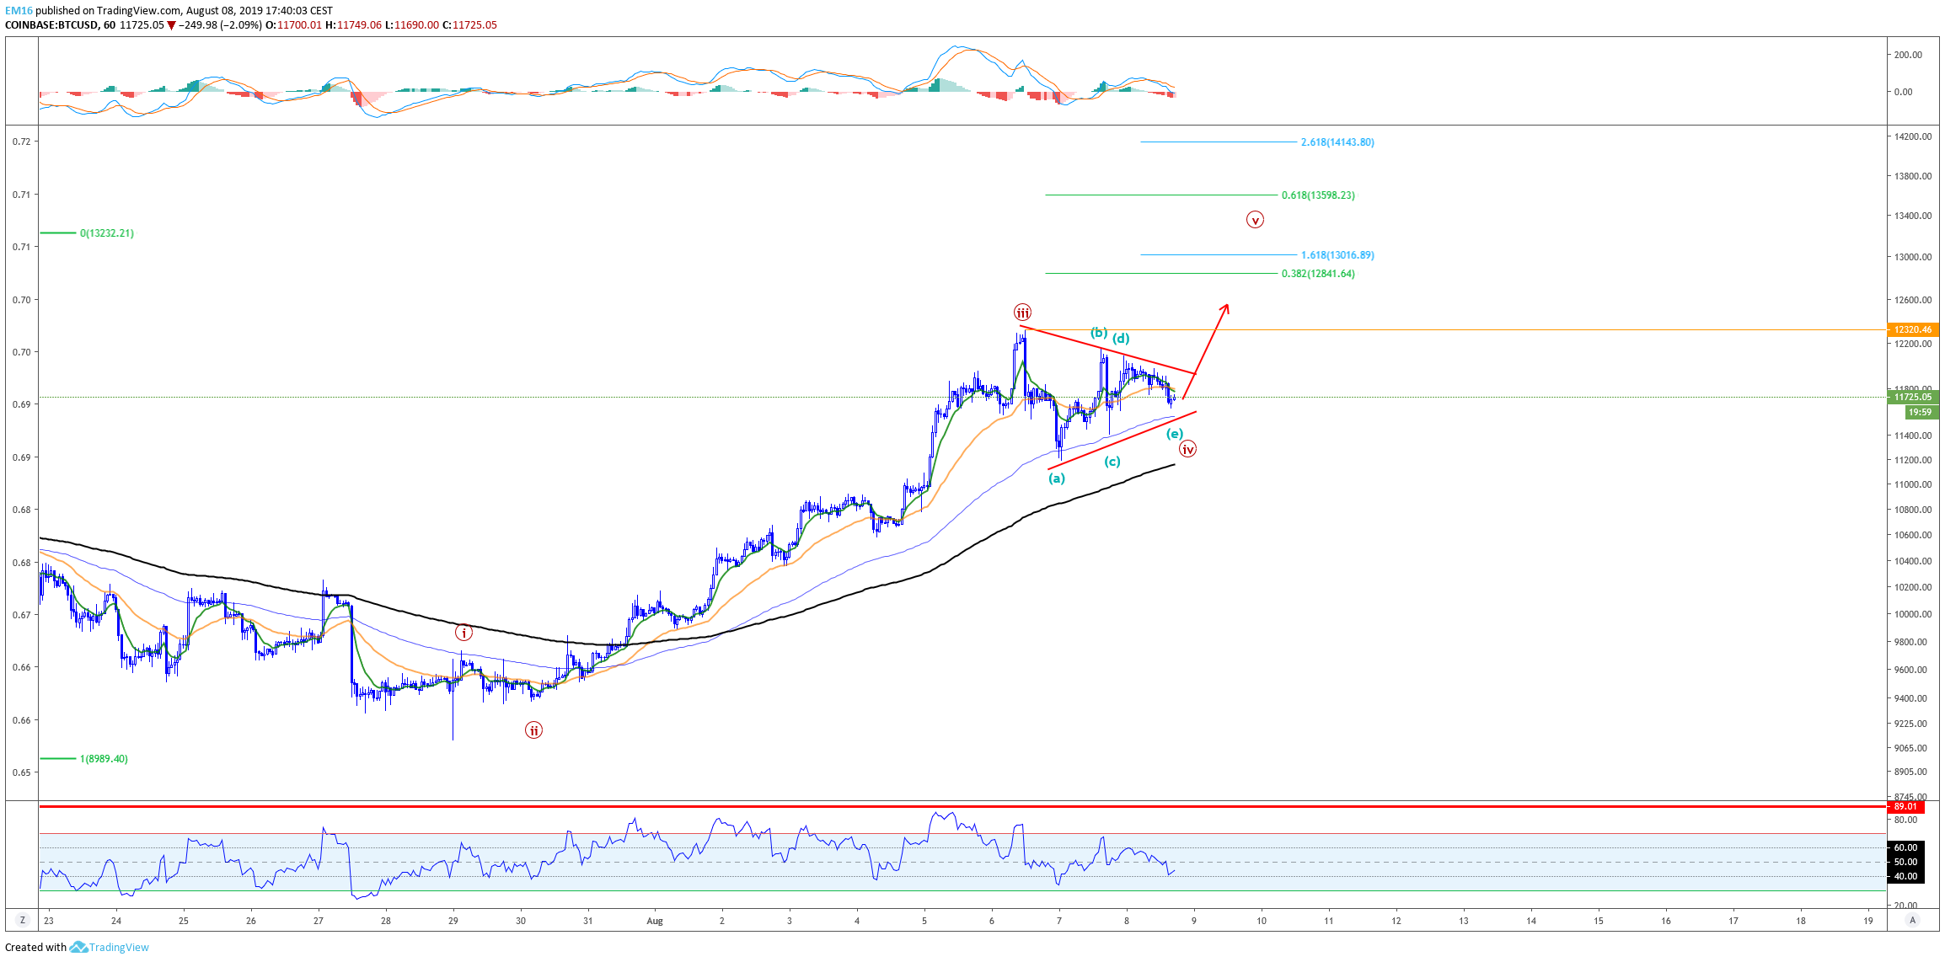Click the C:11725.05 close value in header

pyautogui.click(x=469, y=25)
